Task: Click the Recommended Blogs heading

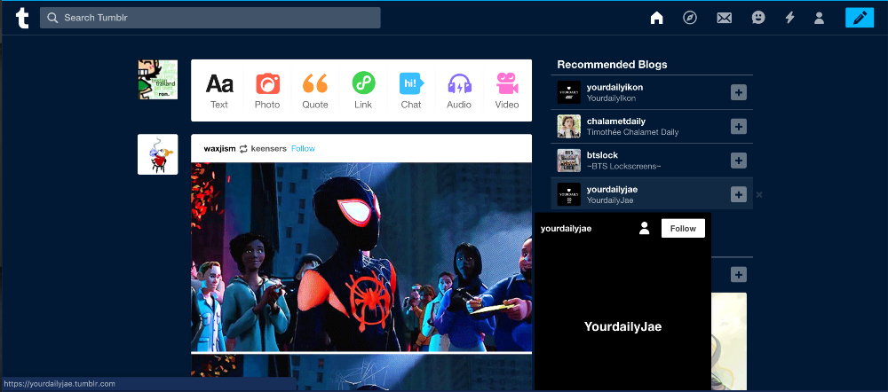Action: (x=612, y=65)
